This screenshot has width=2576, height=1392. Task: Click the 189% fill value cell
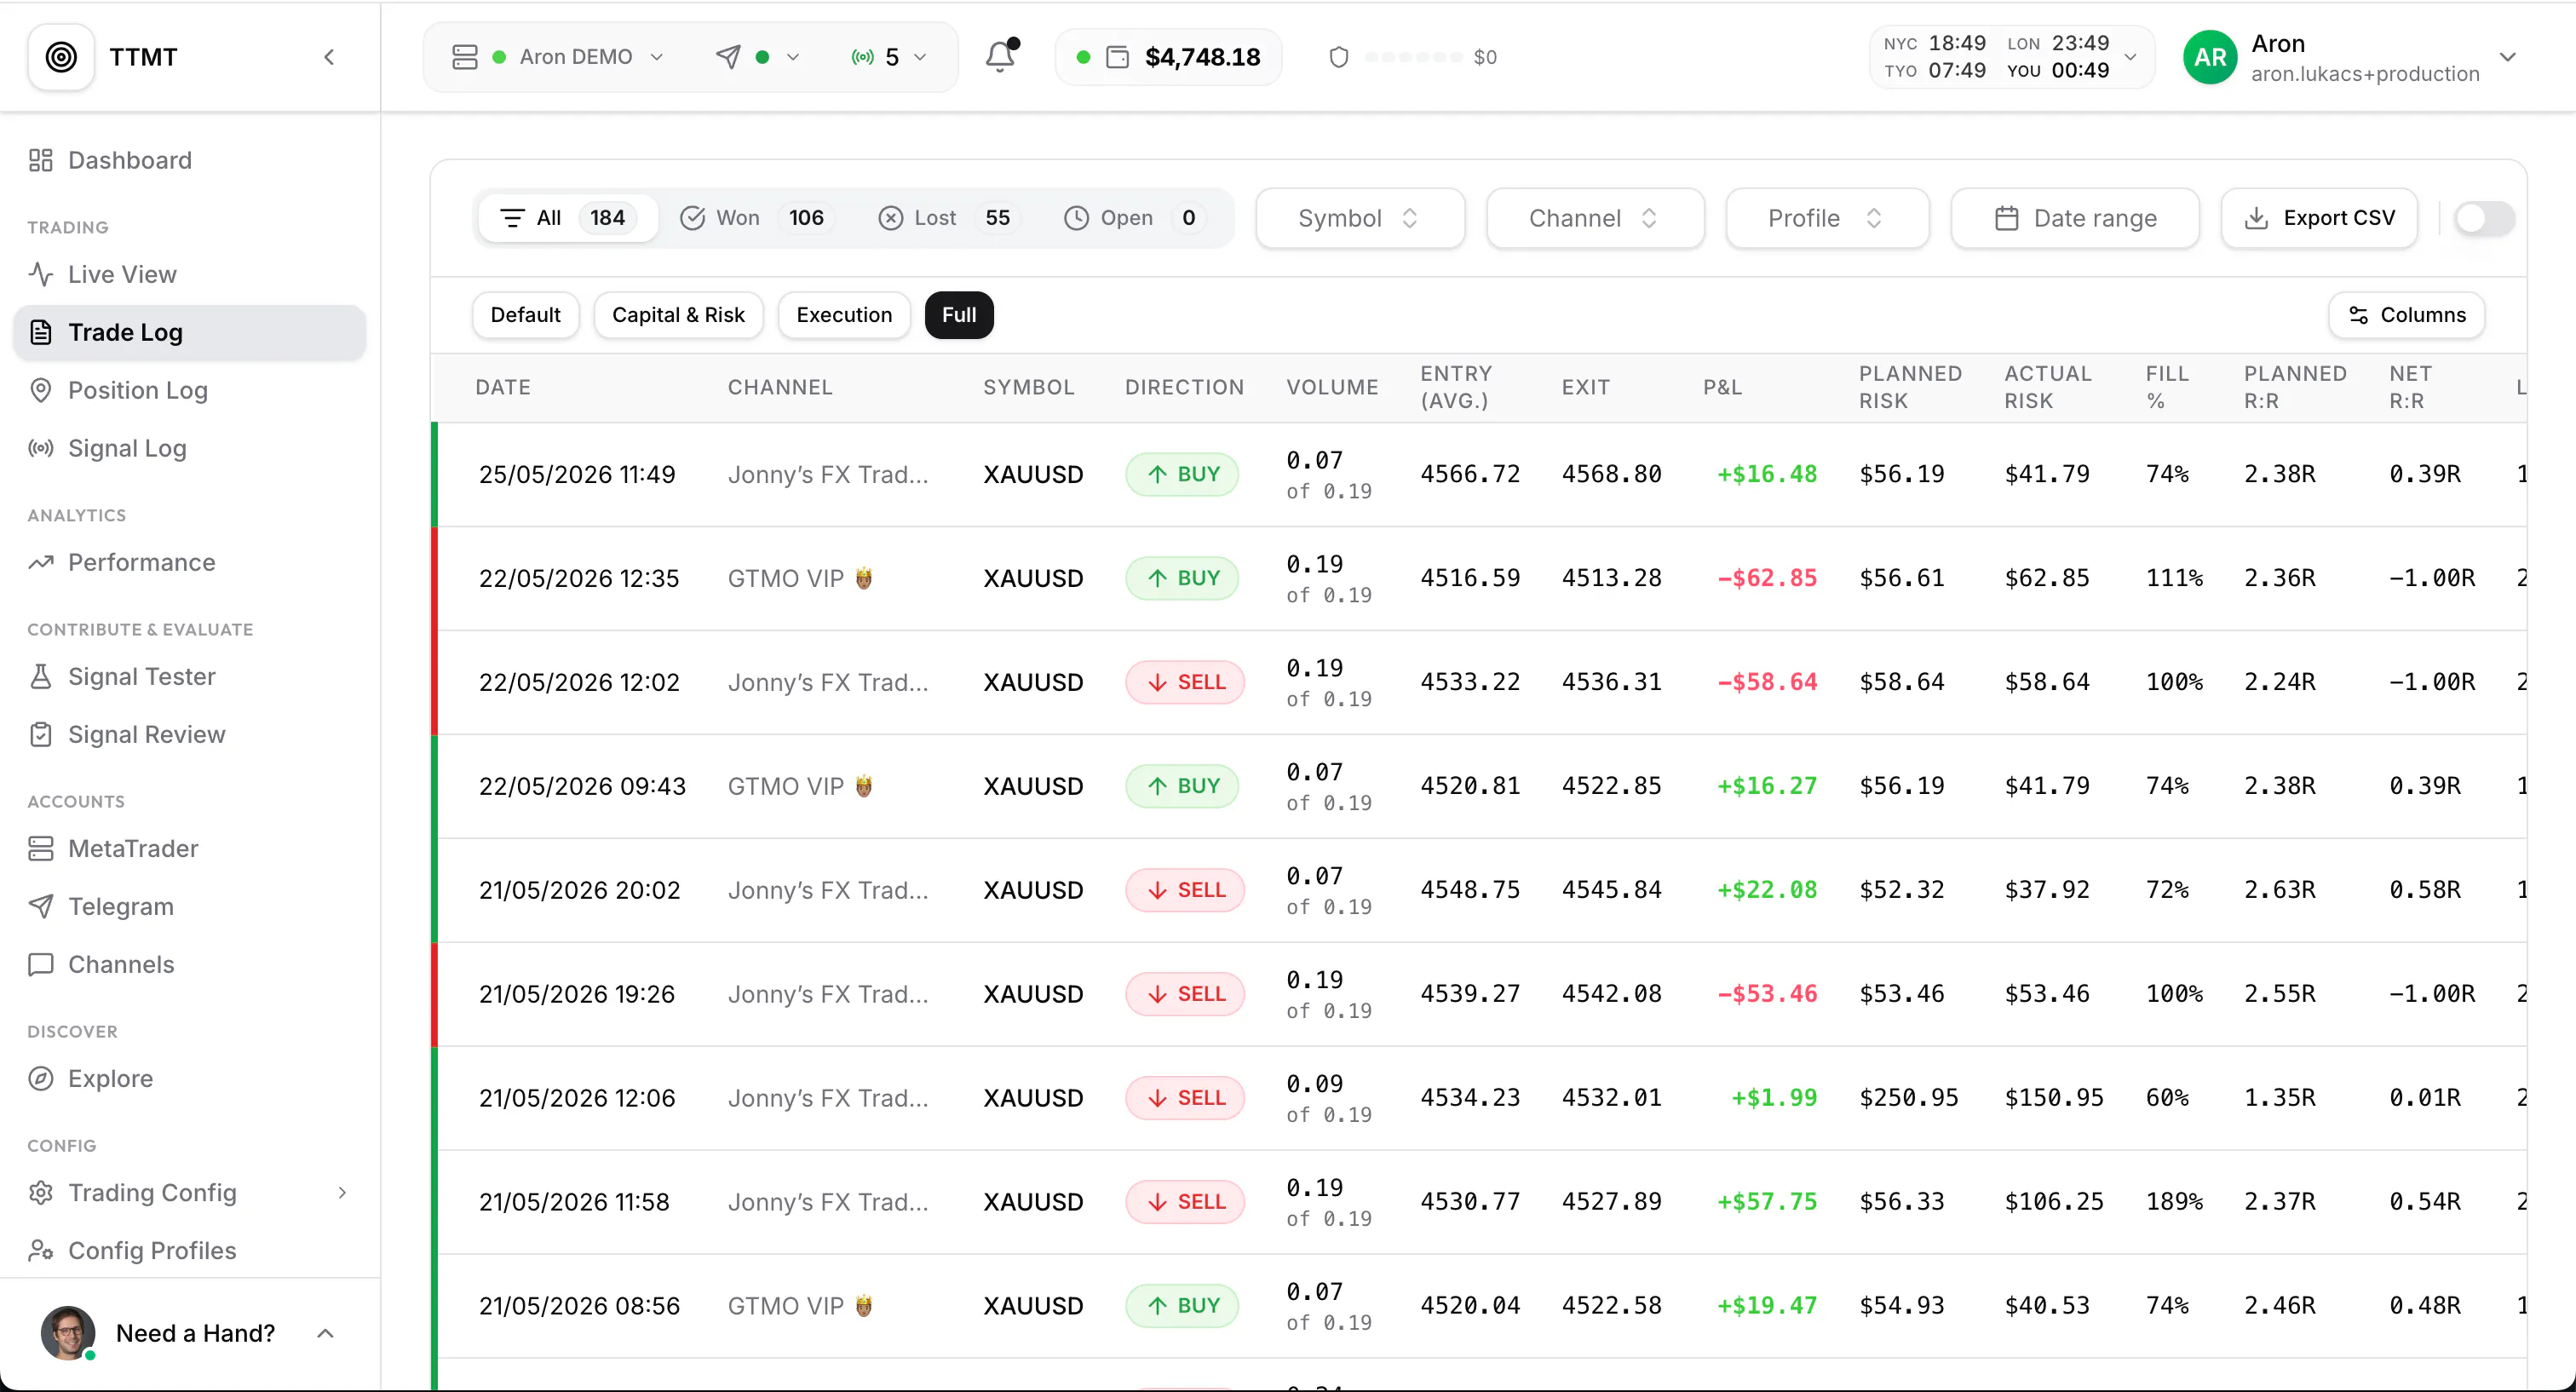pyautogui.click(x=2174, y=1202)
